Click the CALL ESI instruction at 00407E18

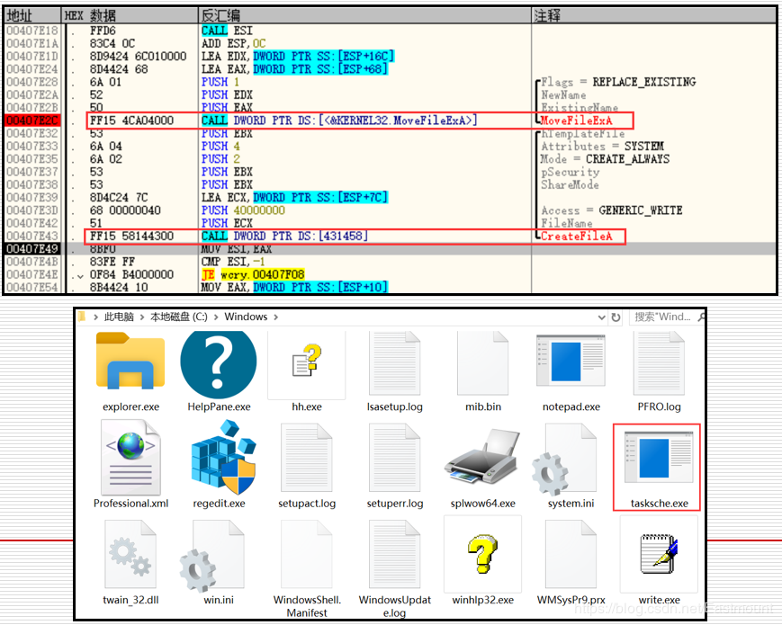(x=227, y=31)
